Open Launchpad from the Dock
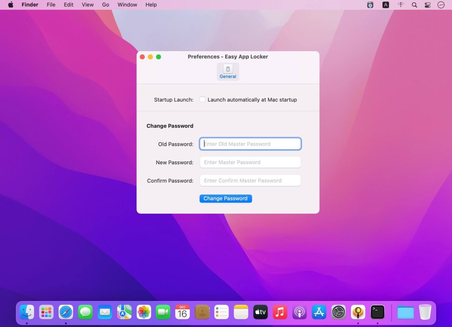 (46, 312)
